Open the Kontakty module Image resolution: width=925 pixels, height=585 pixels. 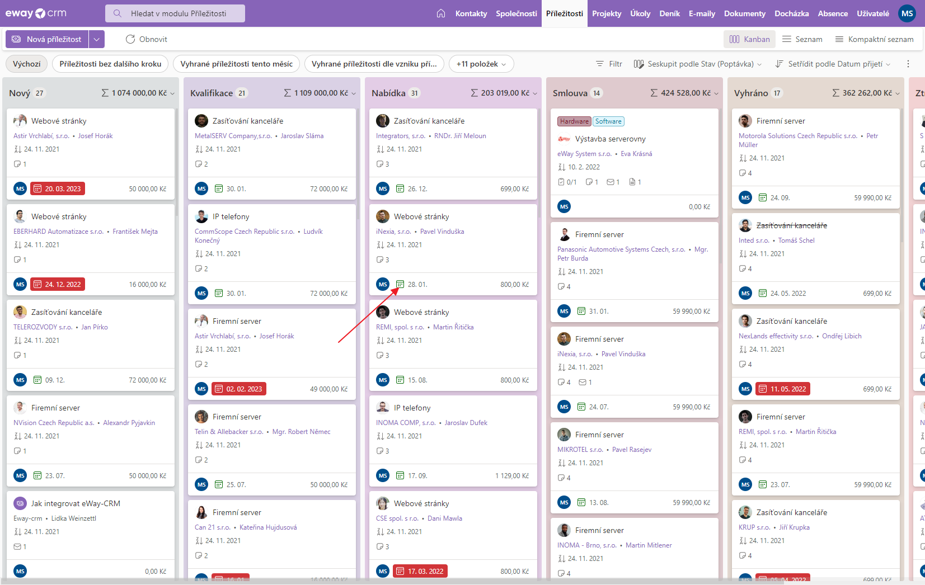pos(471,13)
